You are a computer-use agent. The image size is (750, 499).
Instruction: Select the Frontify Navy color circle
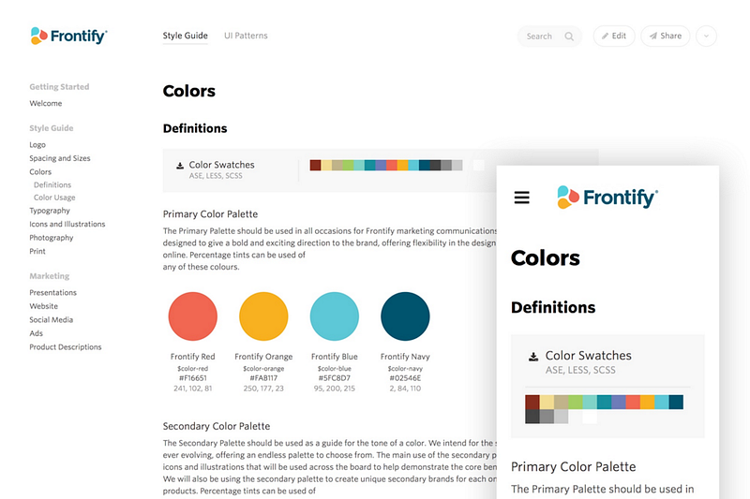point(405,316)
